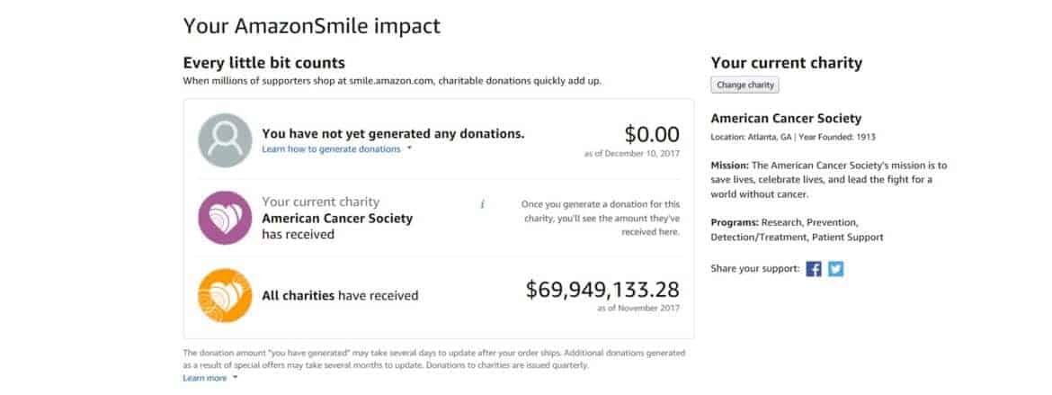
Task: Click the purple heart charity icon
Action: [225, 218]
